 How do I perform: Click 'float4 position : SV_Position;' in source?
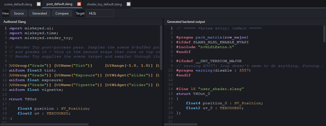[54, 109]
